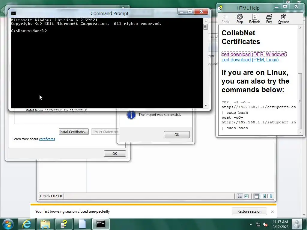This screenshot has height=230, width=307.
Task: Click the HTML Help vertical scroll thumb
Action: [x=300, y=101]
